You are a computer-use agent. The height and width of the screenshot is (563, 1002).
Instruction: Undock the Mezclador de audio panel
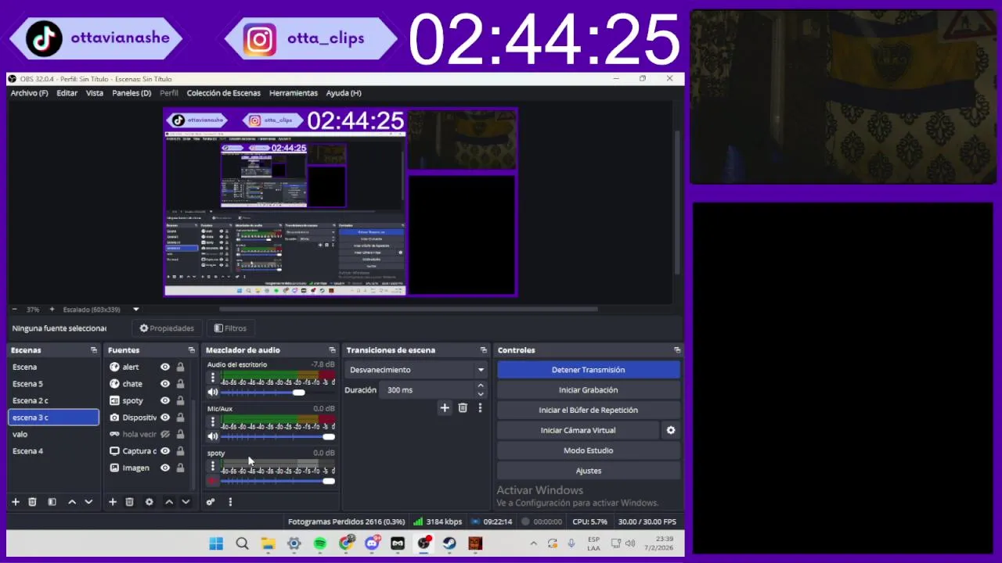(x=332, y=350)
